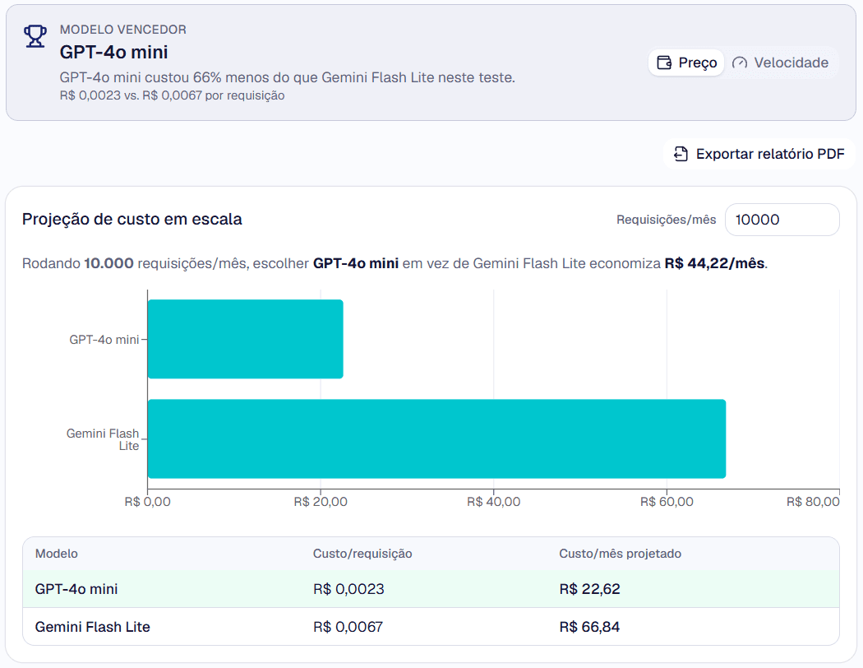Click the Modelo column header
The image size is (863, 668).
pyautogui.click(x=56, y=554)
